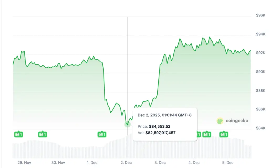Open the news badge above 5. Dec
Viewport: 269px width, 168px height.
224,134
